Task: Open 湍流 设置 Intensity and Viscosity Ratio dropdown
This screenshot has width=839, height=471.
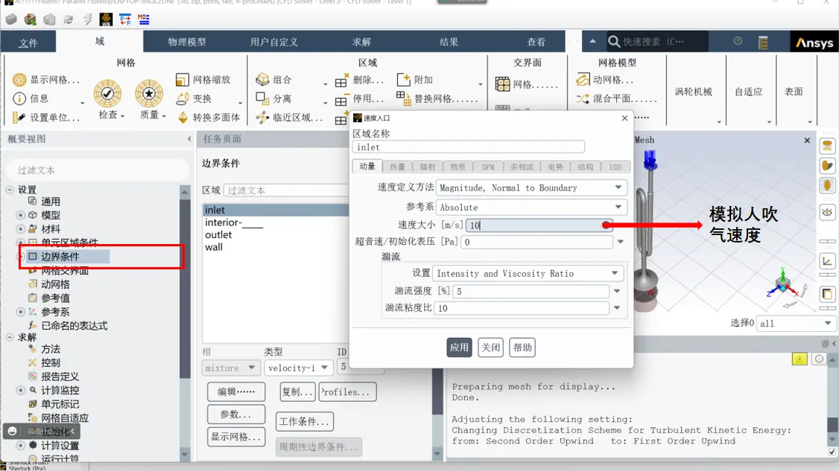Action: pos(528,273)
